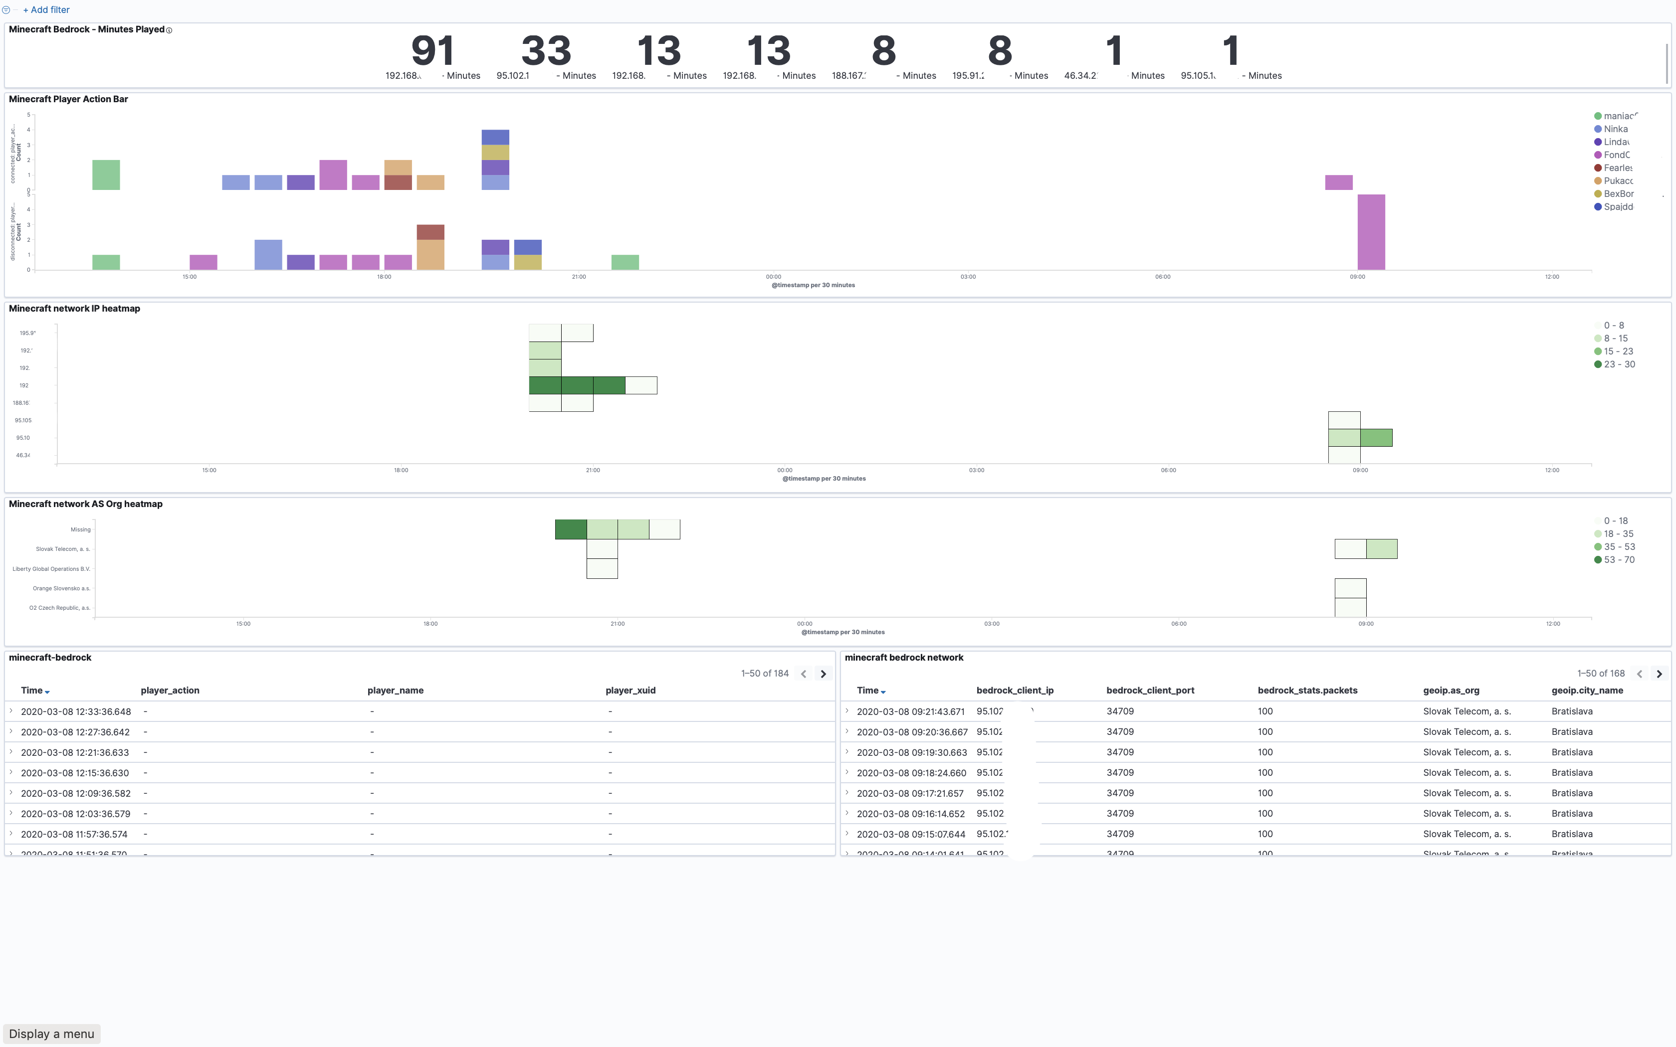
Task: Click the Minutes Played panel scrollbar
Action: click(1667, 64)
